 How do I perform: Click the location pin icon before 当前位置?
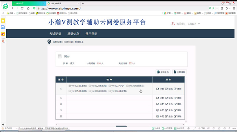(50, 42)
